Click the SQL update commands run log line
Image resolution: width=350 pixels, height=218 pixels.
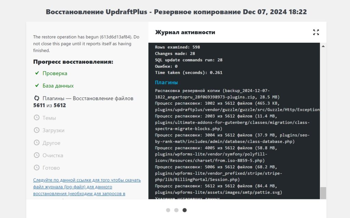(189, 60)
